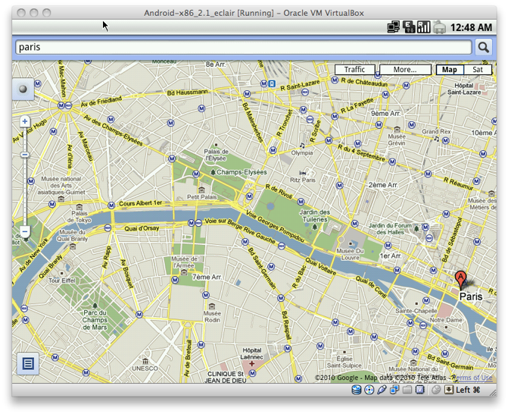Screen dimensions: 508x414
Task: Click the Palais de l'Élysée label
Action: coord(216,155)
